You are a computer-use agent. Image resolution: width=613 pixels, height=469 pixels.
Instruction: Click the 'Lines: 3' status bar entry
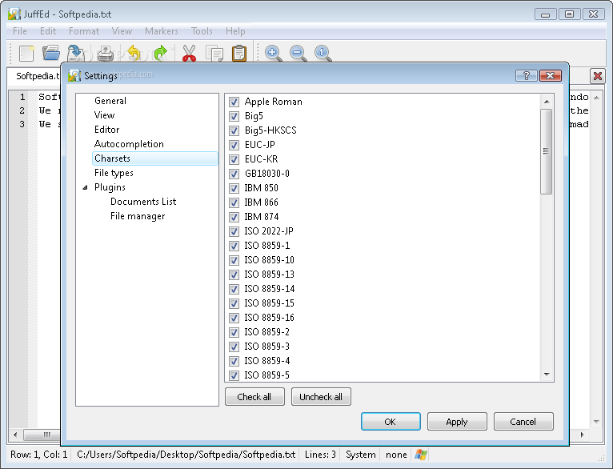click(x=320, y=455)
